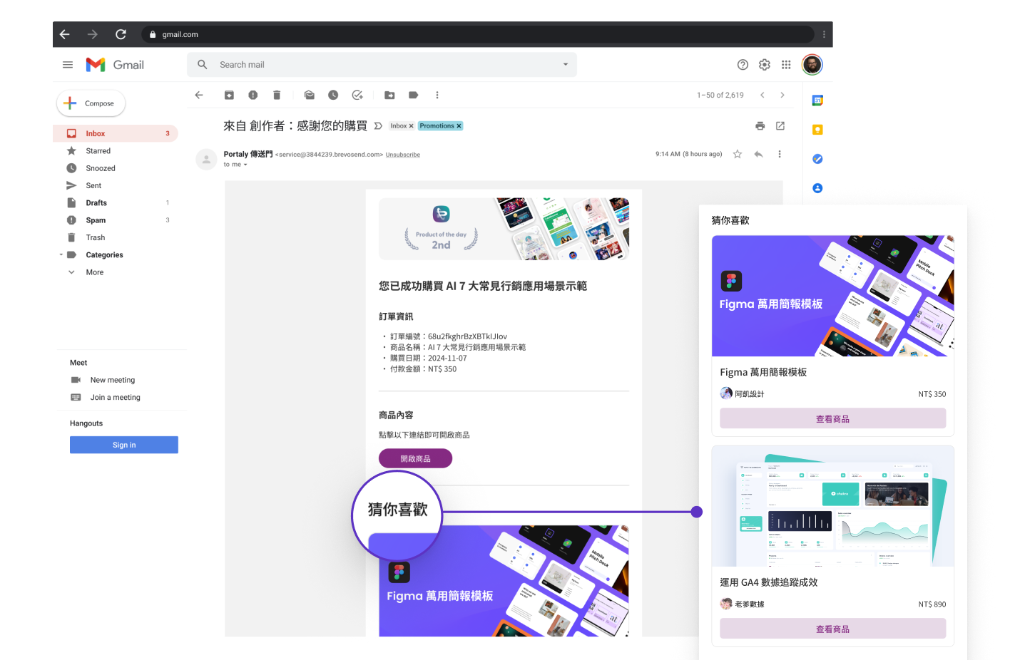The width and height of the screenshot is (1020, 660).
Task: Open Gmail settings gear
Action: [764, 65]
